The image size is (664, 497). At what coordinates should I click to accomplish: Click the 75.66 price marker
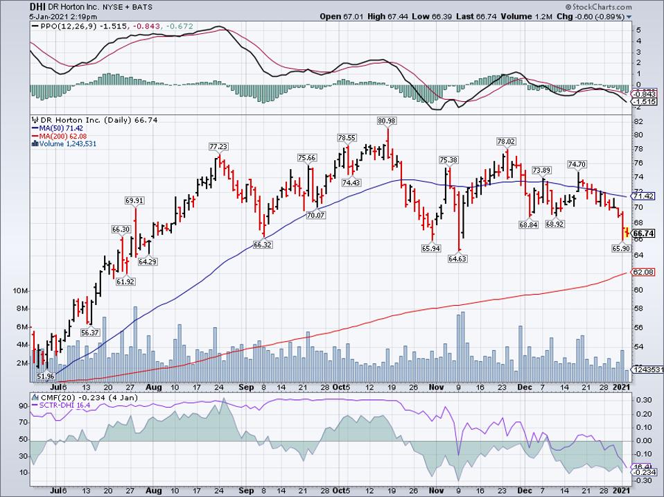coord(306,158)
